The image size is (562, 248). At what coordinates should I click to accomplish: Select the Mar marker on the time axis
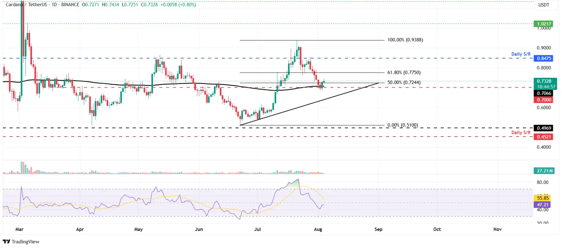pos(19,229)
